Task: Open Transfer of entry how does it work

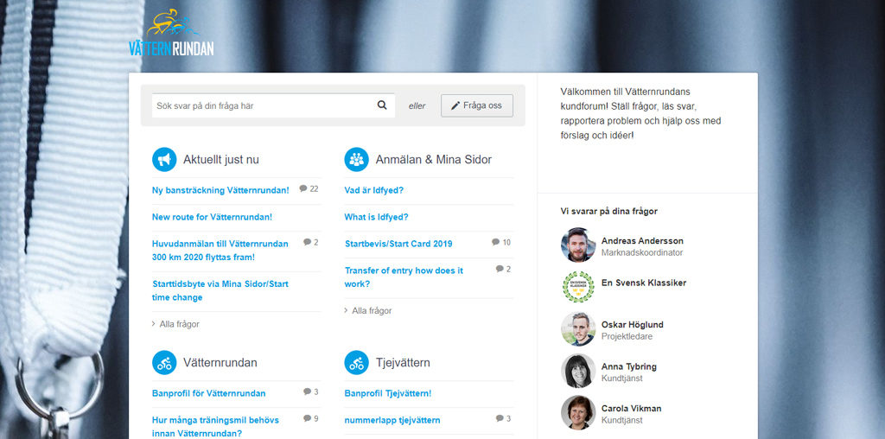Action: coord(404,277)
